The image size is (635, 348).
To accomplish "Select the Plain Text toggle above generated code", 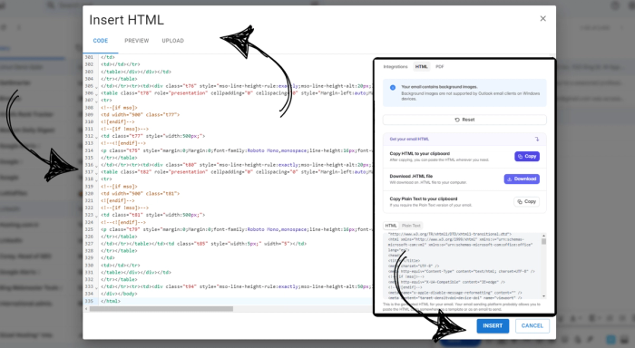I will 411,226.
